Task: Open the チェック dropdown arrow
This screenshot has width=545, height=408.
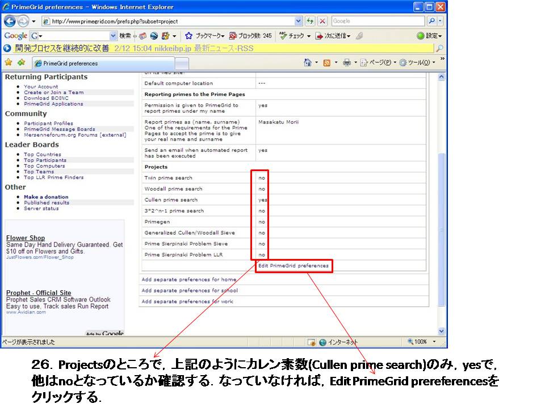Action: 309,36
